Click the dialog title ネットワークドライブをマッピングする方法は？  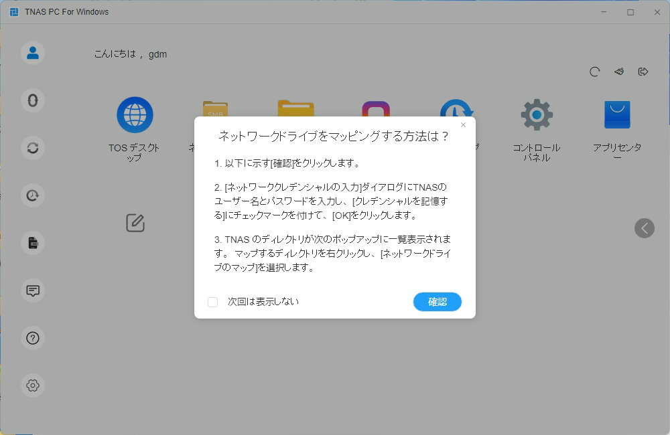[334, 136]
